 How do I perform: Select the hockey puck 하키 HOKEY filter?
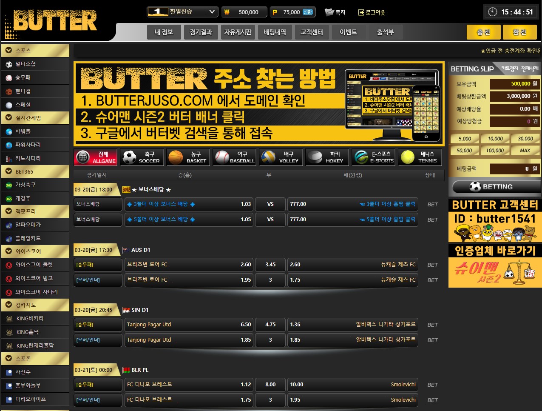(x=327, y=157)
